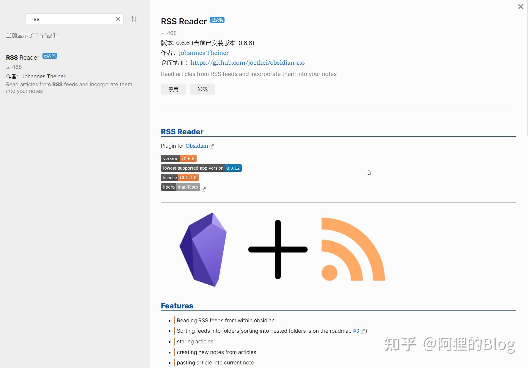
Task: Click external link icon after libera manifesto badge
Action: (x=204, y=189)
